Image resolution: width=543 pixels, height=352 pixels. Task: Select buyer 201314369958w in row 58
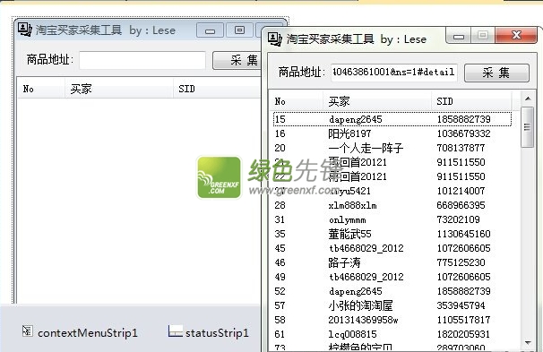point(363,320)
